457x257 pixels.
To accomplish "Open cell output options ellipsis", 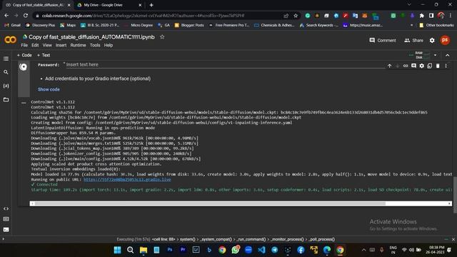I will click(x=24, y=103).
